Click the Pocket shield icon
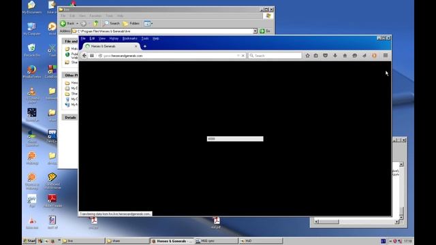Image resolution: width=436 pixels, height=245 pixels. (x=326, y=56)
